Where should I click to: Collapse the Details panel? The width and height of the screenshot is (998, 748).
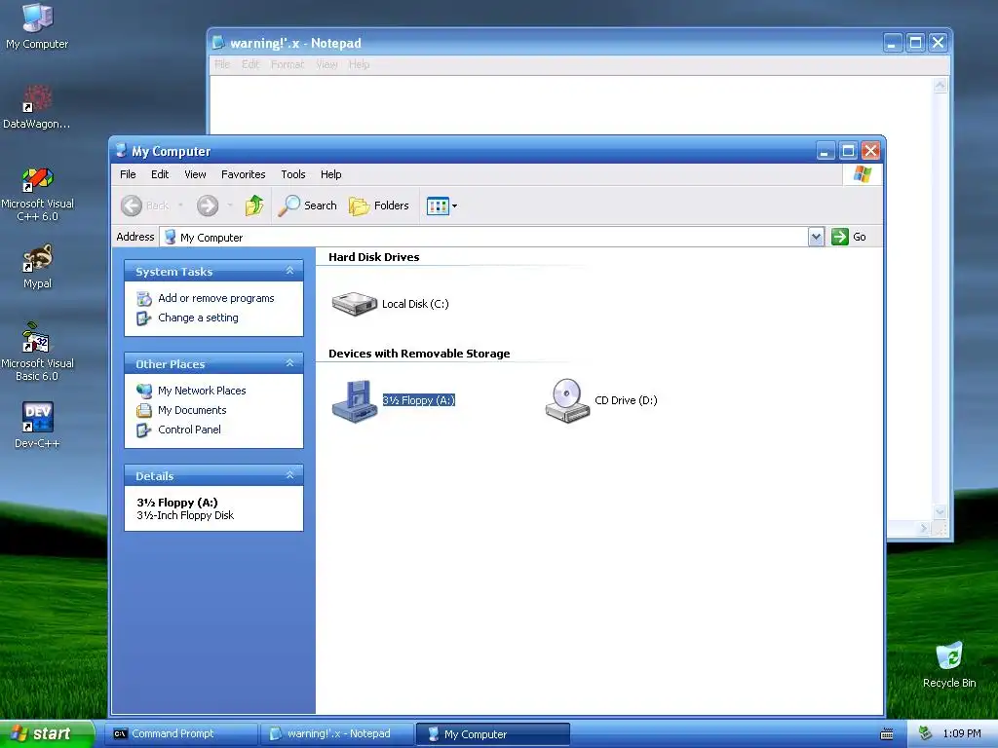[289, 475]
